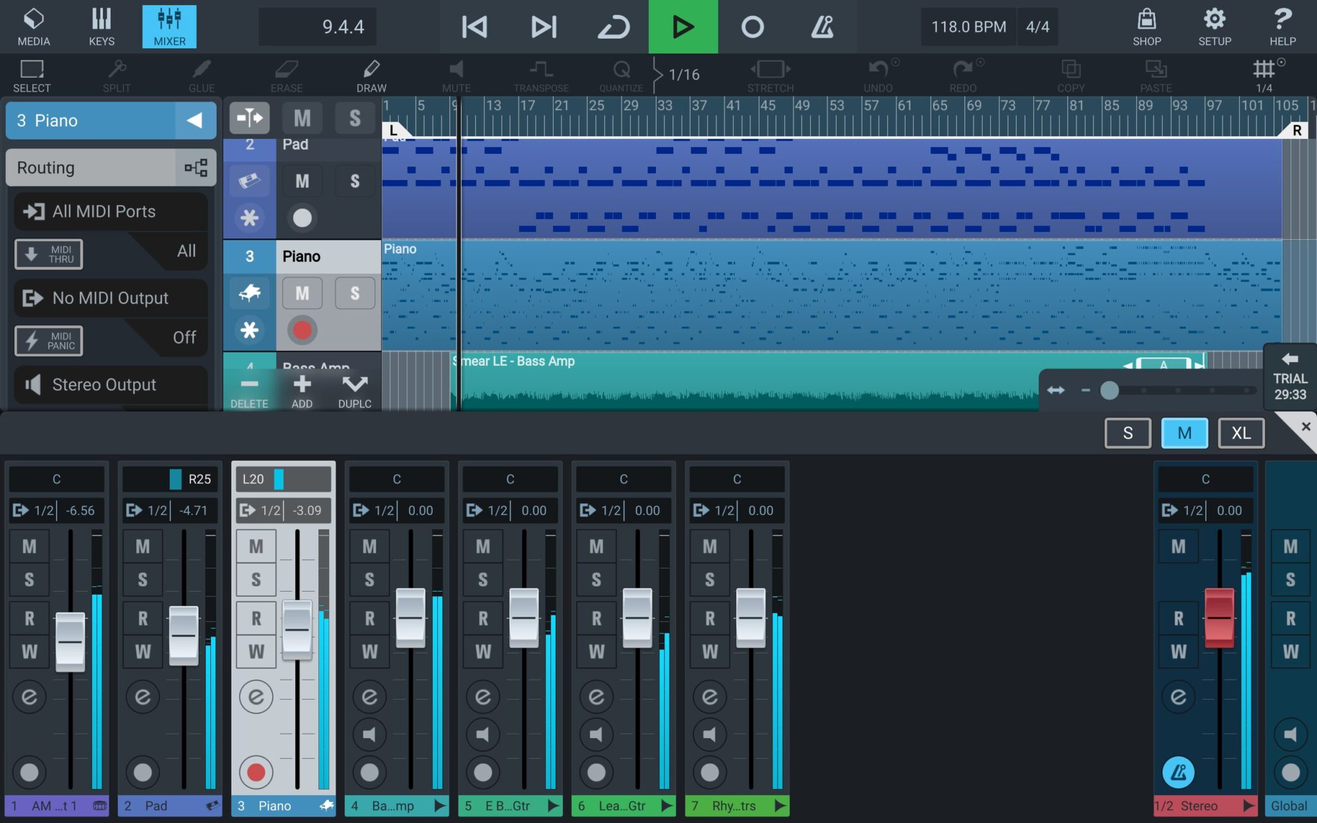Viewport: 1317px width, 823px height.
Task: Open the MEDIA browser
Action: coord(33,27)
